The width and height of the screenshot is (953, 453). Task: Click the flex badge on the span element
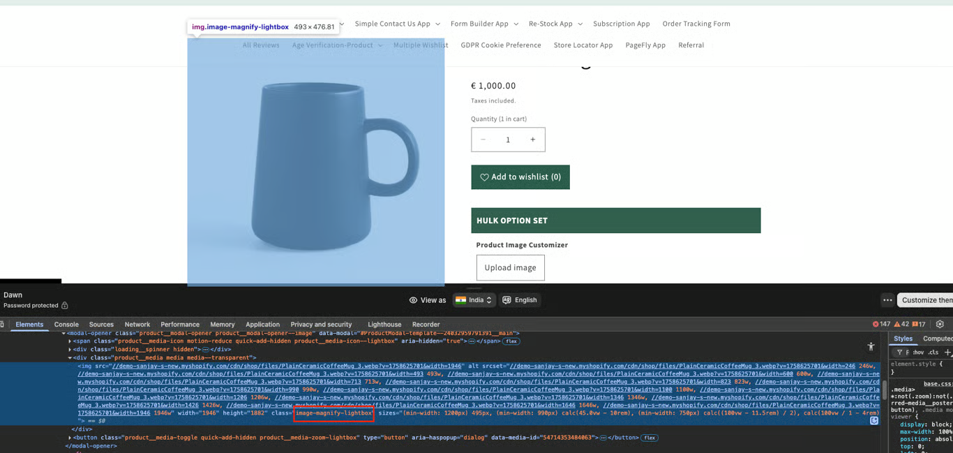511,341
